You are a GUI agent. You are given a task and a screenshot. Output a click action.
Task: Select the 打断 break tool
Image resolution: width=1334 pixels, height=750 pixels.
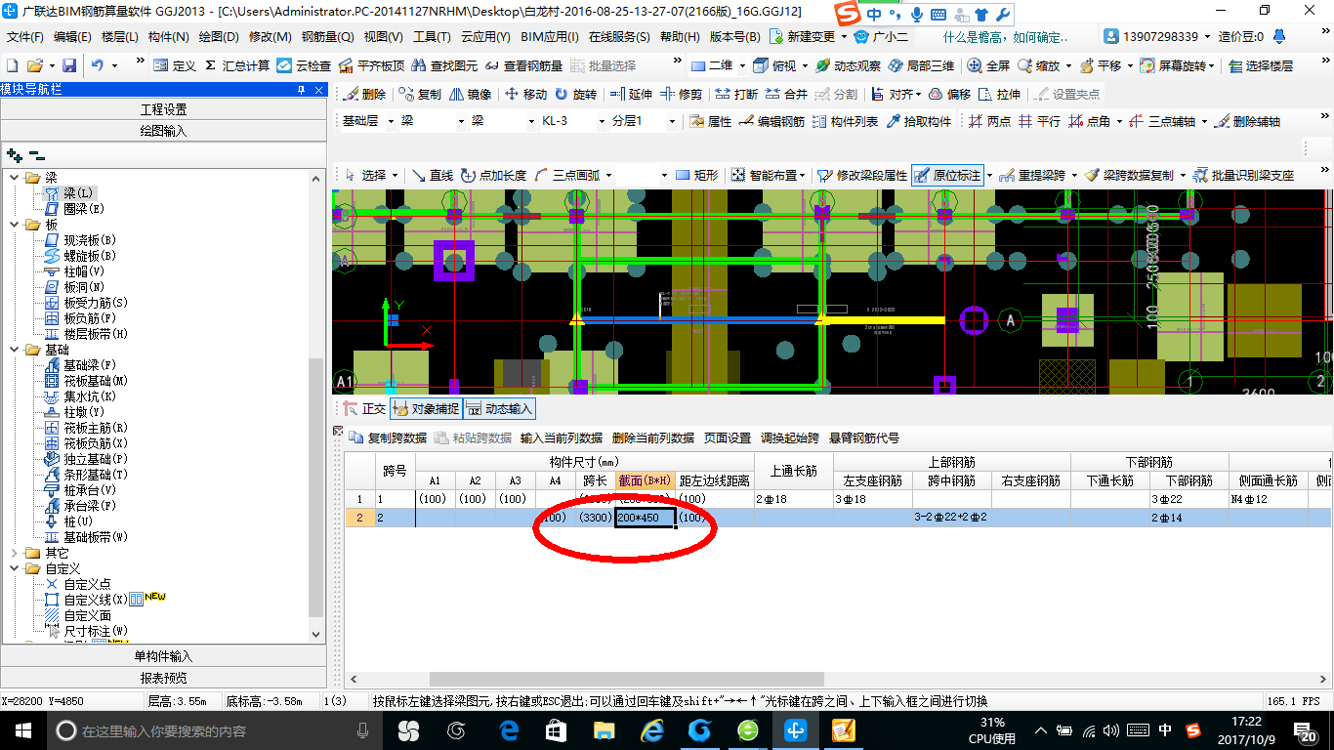click(736, 94)
